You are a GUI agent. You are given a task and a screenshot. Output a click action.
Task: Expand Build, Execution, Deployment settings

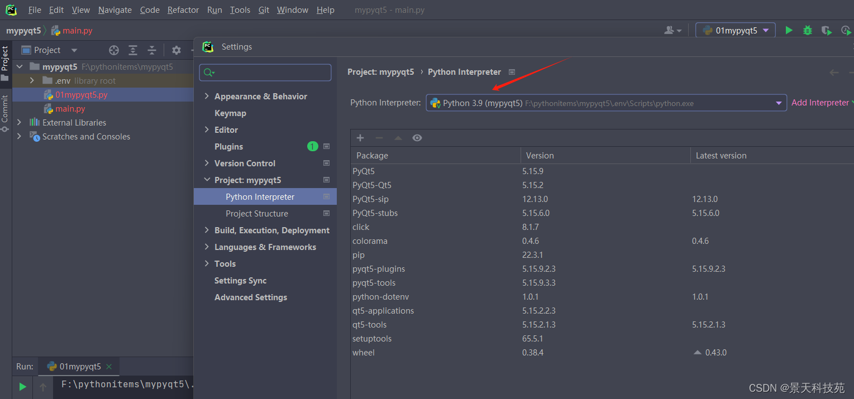(207, 230)
